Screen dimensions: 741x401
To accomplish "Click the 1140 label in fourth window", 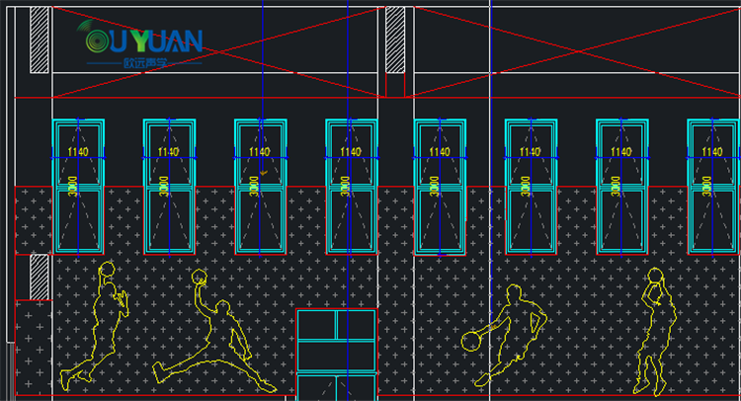I will tap(351, 152).
